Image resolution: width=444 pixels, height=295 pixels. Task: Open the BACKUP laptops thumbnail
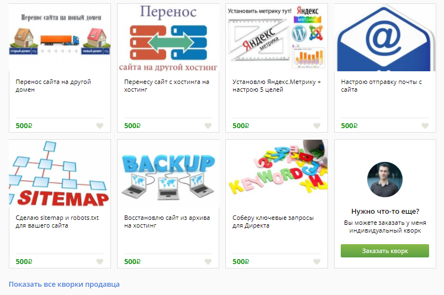click(168, 173)
